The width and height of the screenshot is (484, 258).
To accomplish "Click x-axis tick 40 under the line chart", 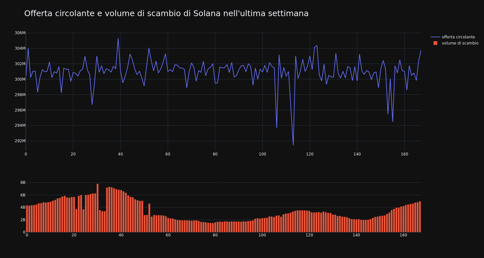I will tap(120, 154).
